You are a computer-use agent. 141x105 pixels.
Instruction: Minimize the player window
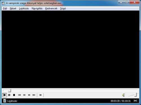(121, 2)
